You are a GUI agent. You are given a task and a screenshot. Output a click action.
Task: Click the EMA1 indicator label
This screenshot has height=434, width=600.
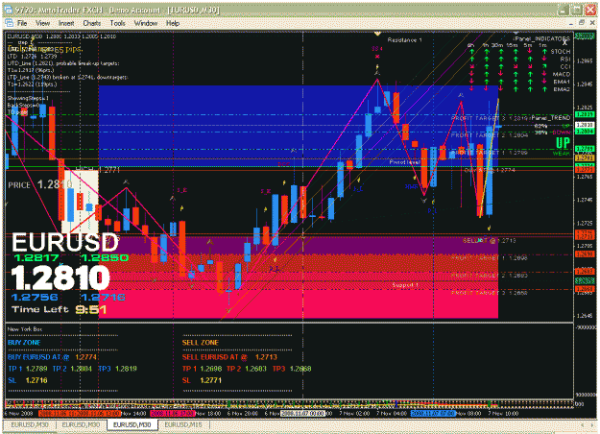pyautogui.click(x=562, y=82)
